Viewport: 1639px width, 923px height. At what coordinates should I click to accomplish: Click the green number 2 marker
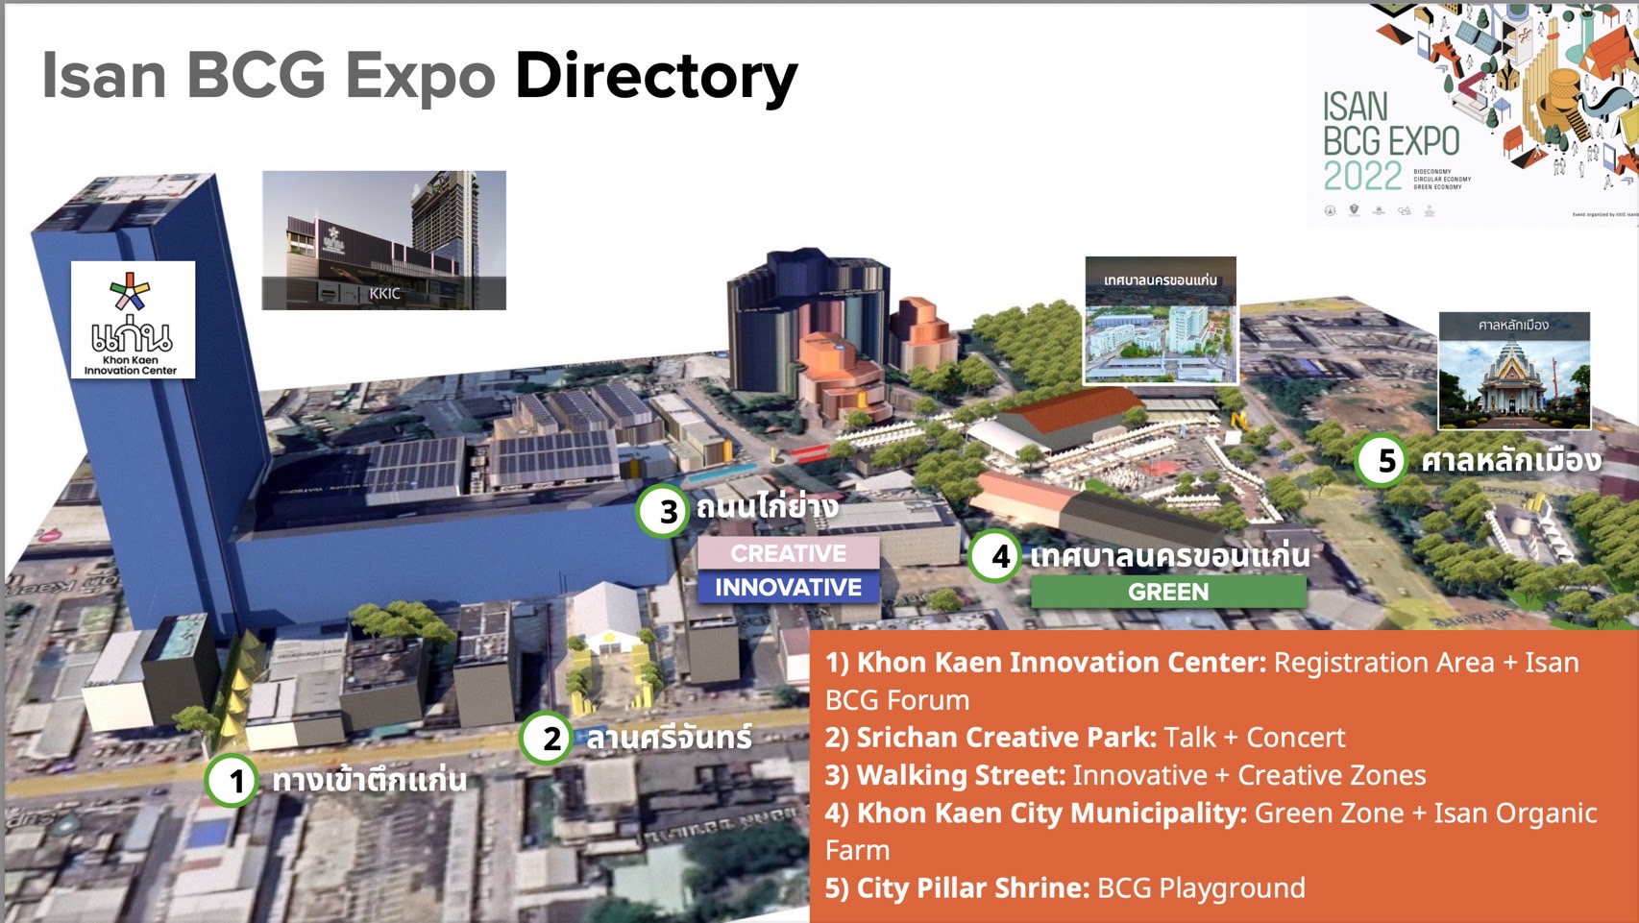pyautogui.click(x=548, y=739)
